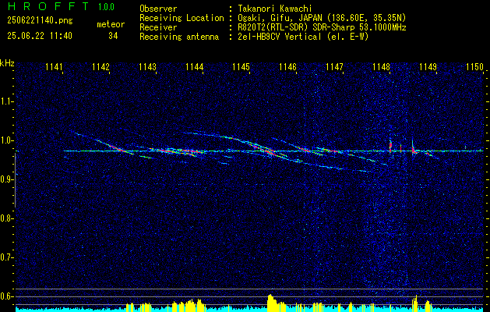Click the date stamp 25.06.22 11:40
The width and height of the screenshot is (490, 312).
pos(40,36)
